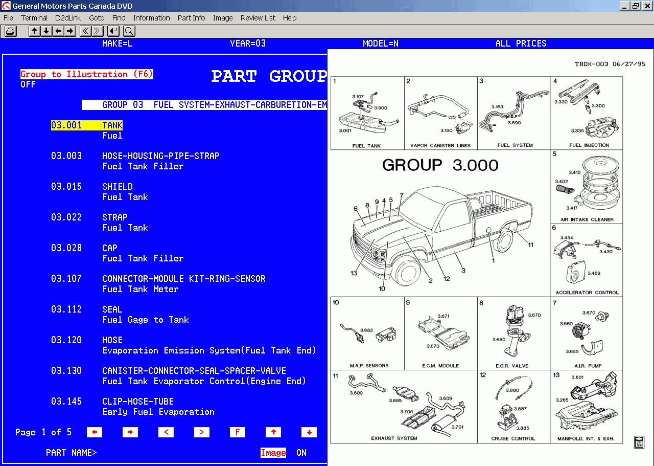This screenshot has height=466, width=654.
Task: Click the printer icon in toolbar
Action: tap(10, 31)
